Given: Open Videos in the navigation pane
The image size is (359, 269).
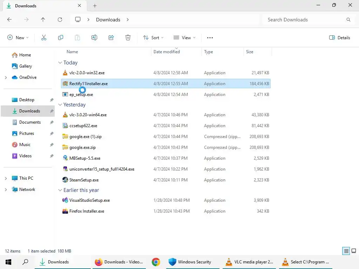Looking at the screenshot, I should point(25,156).
